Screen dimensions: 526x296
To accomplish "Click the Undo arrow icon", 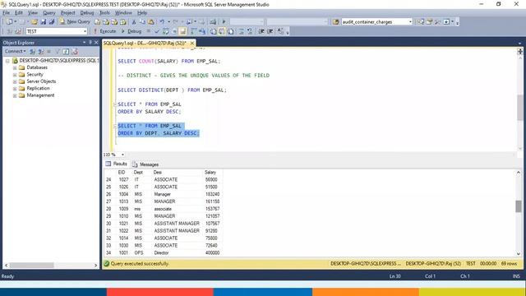I will click(x=162, y=22).
